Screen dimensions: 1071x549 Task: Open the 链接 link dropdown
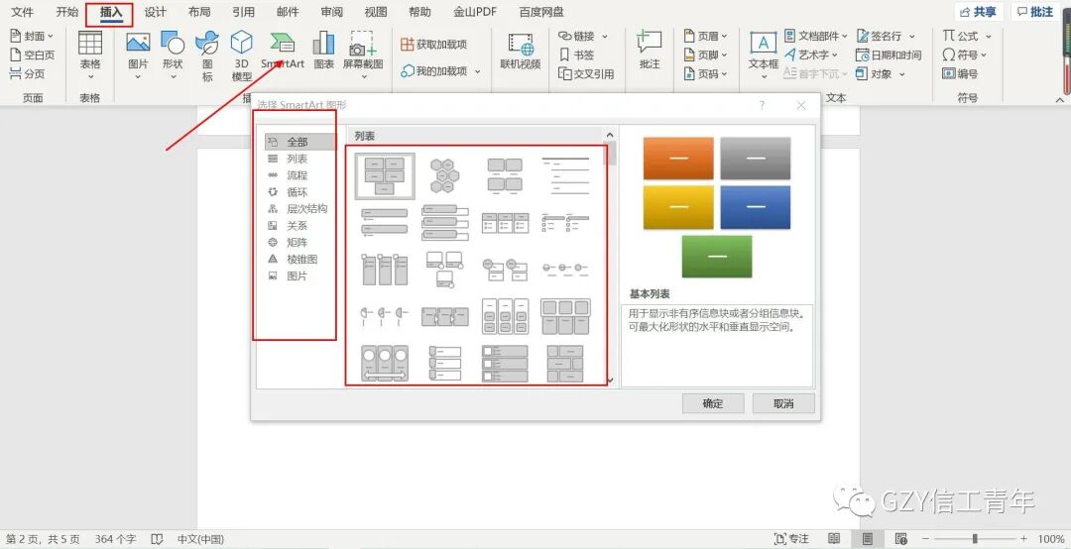583,36
